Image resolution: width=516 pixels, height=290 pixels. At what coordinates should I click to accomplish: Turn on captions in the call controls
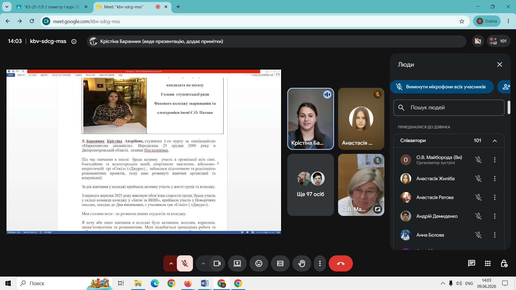280,263
